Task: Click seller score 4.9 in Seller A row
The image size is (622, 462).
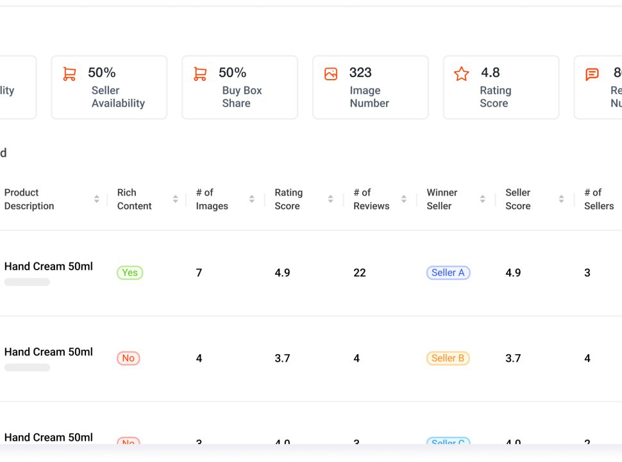Action: coord(513,273)
